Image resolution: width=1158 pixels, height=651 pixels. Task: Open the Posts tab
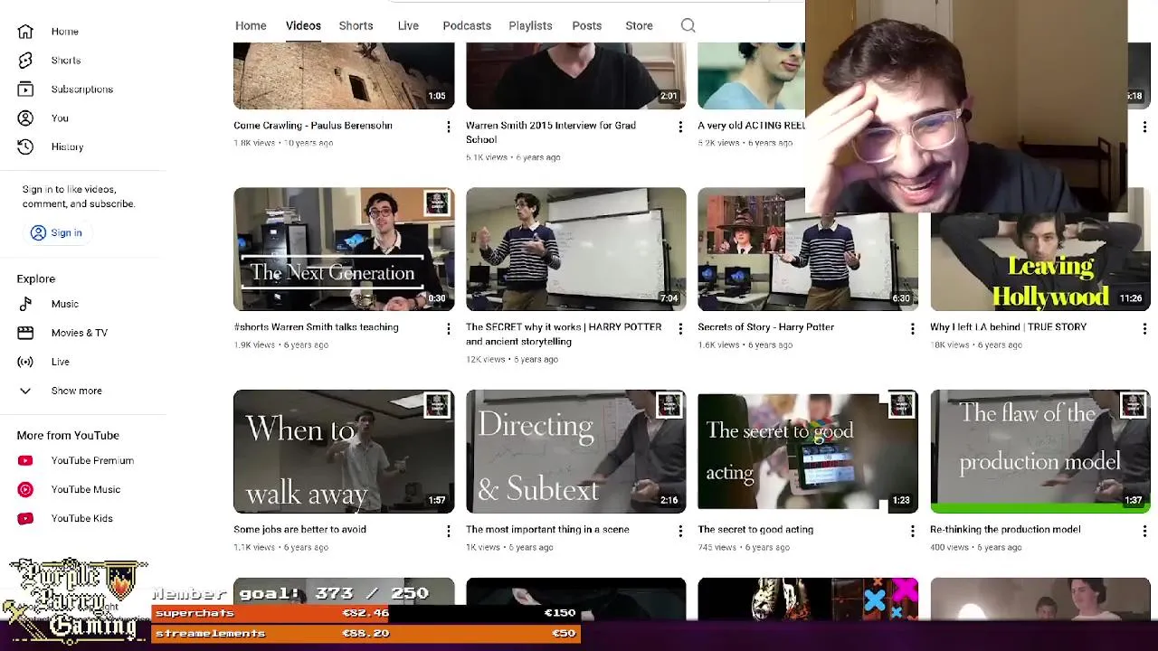coord(586,25)
